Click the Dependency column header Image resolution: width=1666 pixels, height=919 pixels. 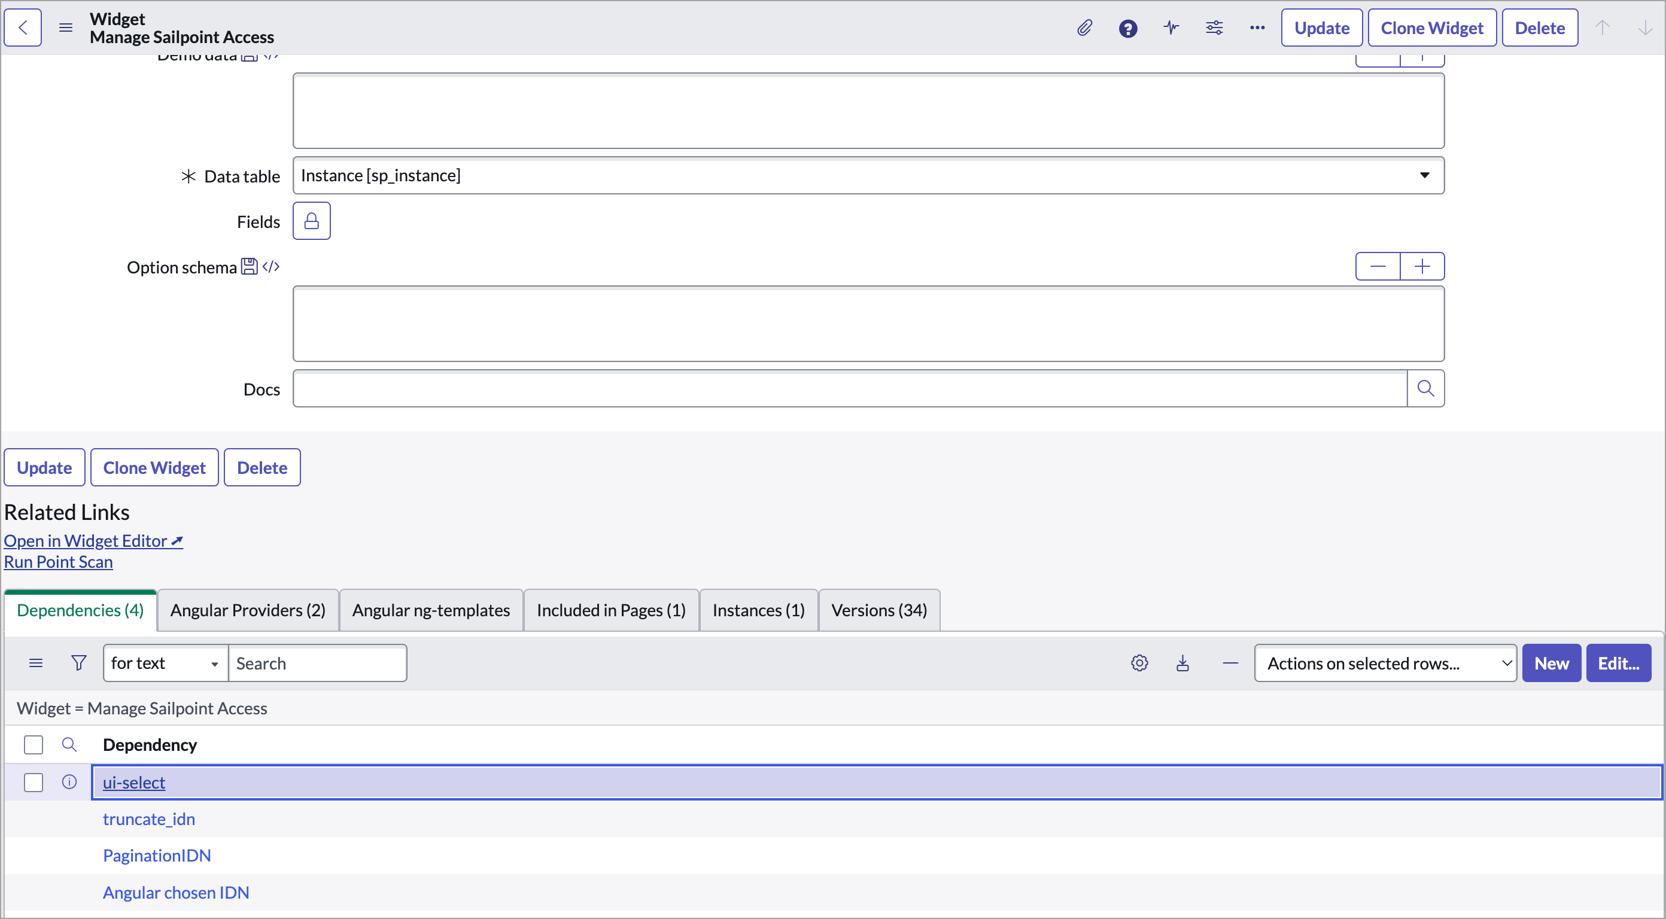(x=150, y=745)
